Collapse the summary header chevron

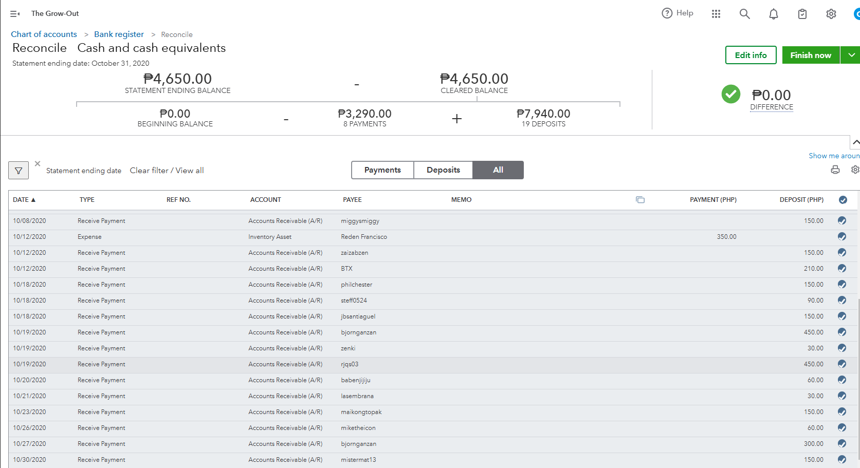point(855,142)
